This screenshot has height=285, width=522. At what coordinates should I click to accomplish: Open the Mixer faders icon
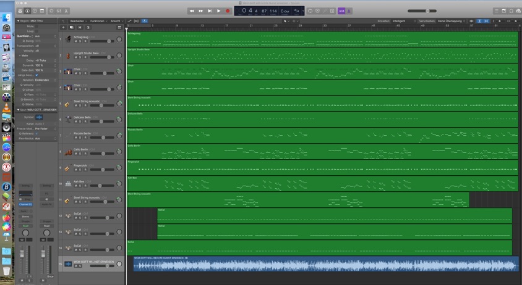[x=59, y=11]
